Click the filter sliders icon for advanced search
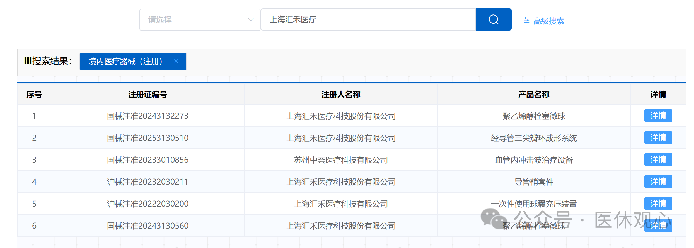The image size is (694, 248). pos(526,20)
